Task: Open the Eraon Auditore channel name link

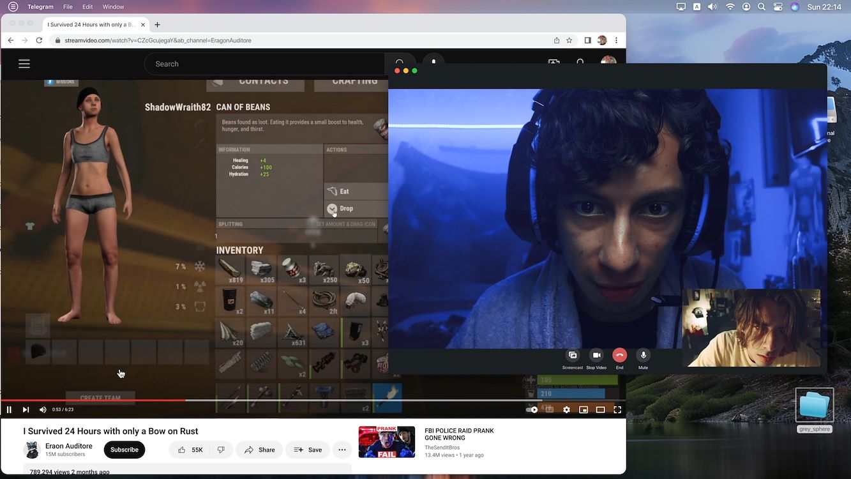Action: (69, 446)
